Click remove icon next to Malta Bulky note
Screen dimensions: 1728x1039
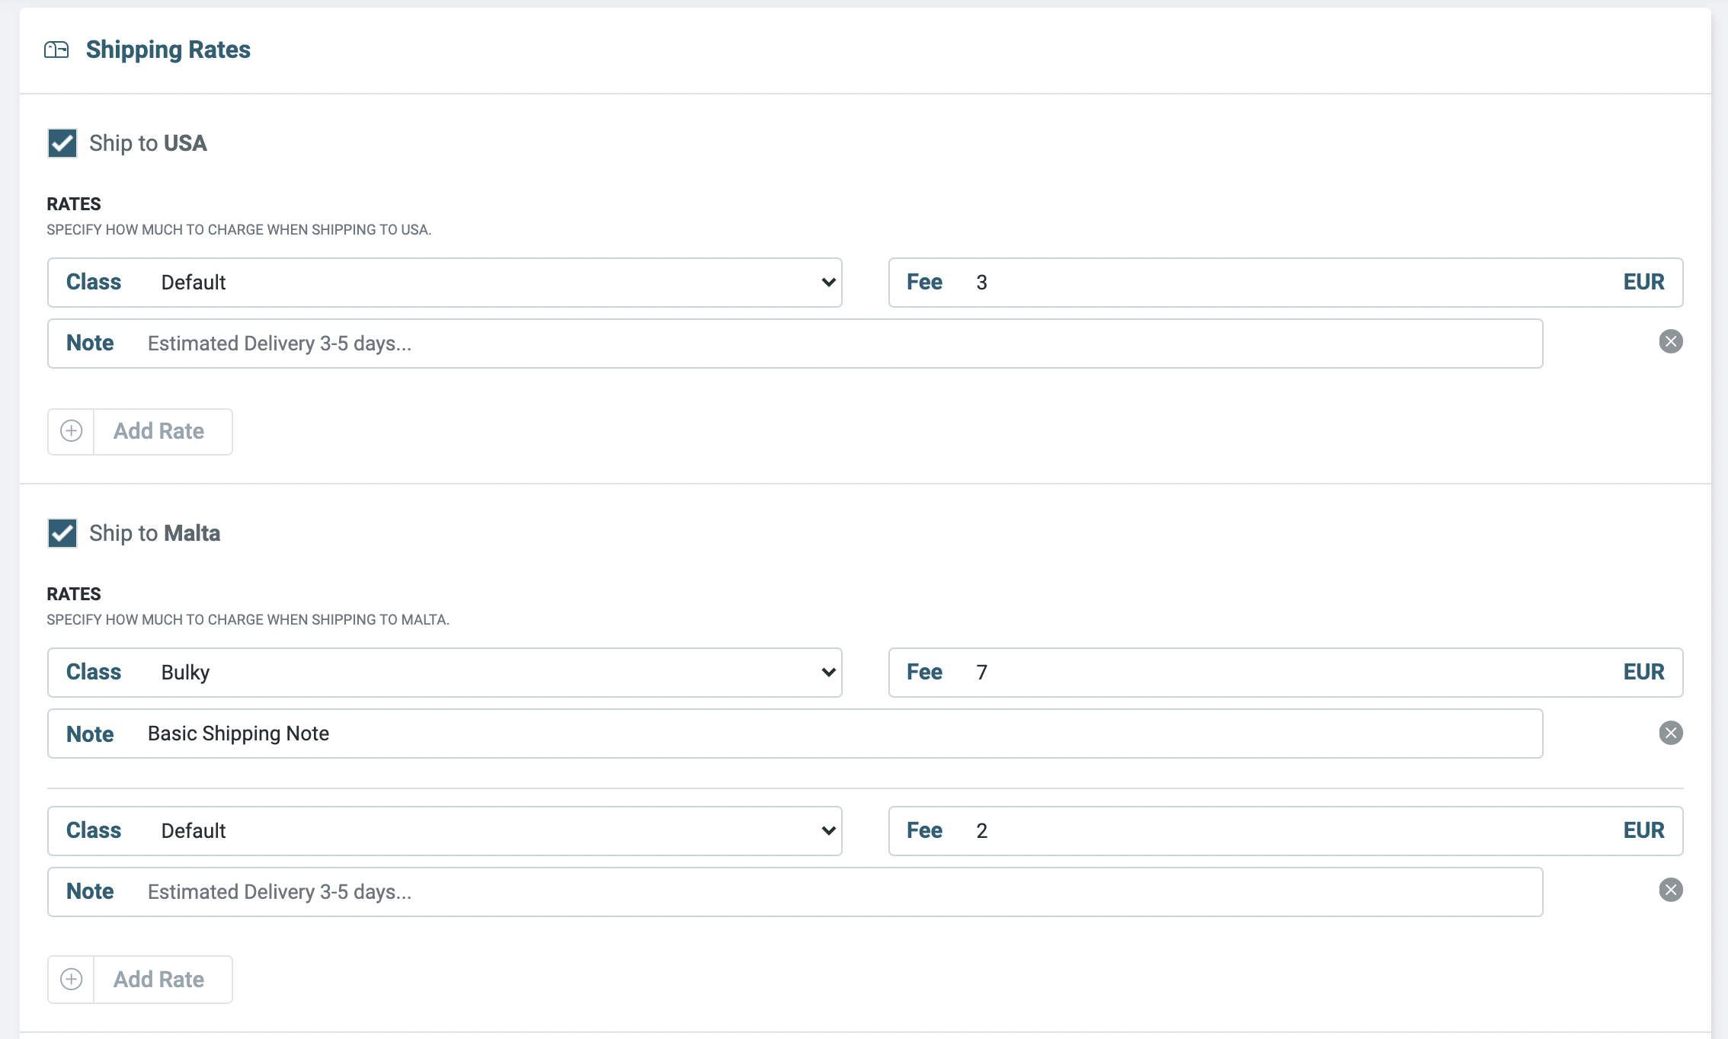(x=1671, y=732)
